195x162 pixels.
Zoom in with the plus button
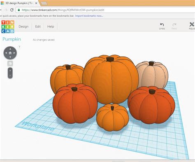point(10,71)
